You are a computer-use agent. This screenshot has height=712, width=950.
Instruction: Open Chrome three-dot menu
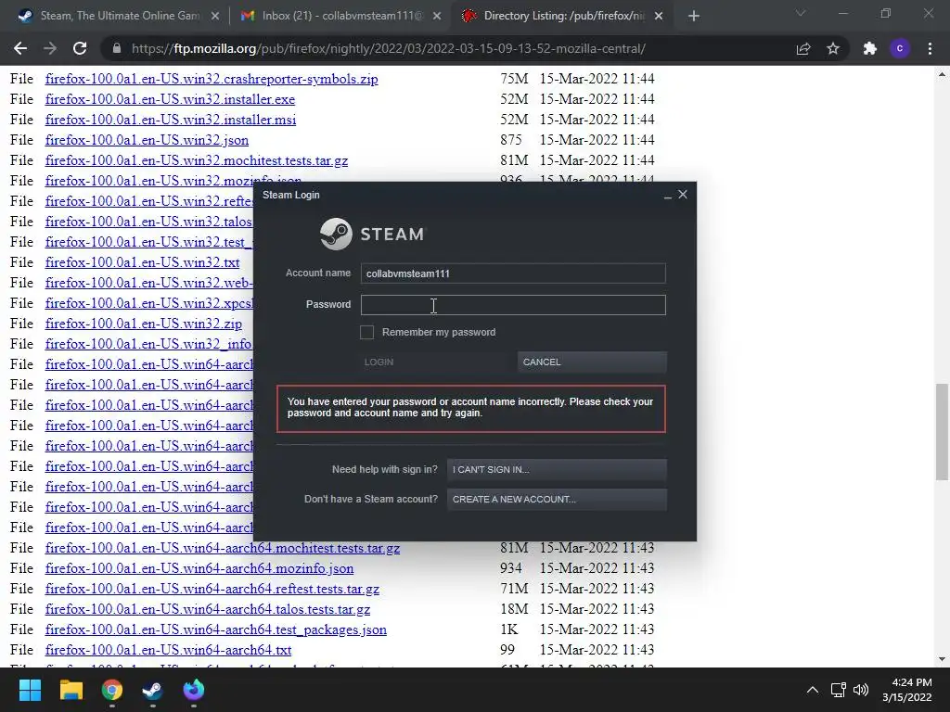point(930,48)
